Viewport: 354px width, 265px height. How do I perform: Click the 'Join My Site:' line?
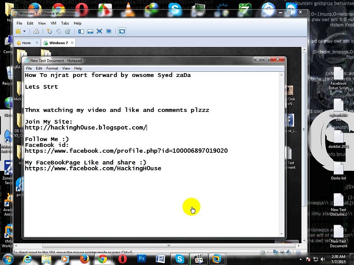pos(49,122)
